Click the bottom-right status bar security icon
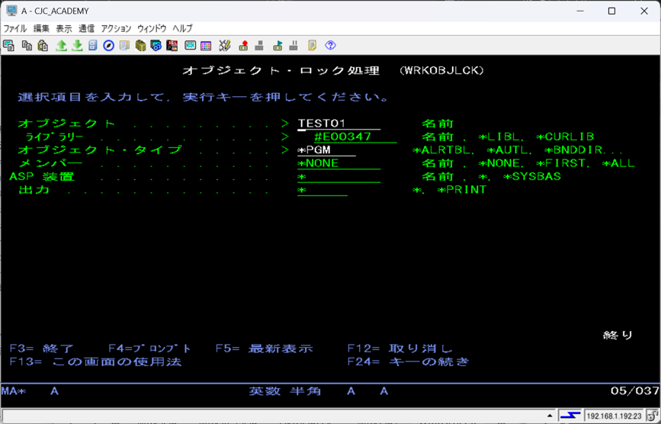661x424 pixels. tap(653, 416)
